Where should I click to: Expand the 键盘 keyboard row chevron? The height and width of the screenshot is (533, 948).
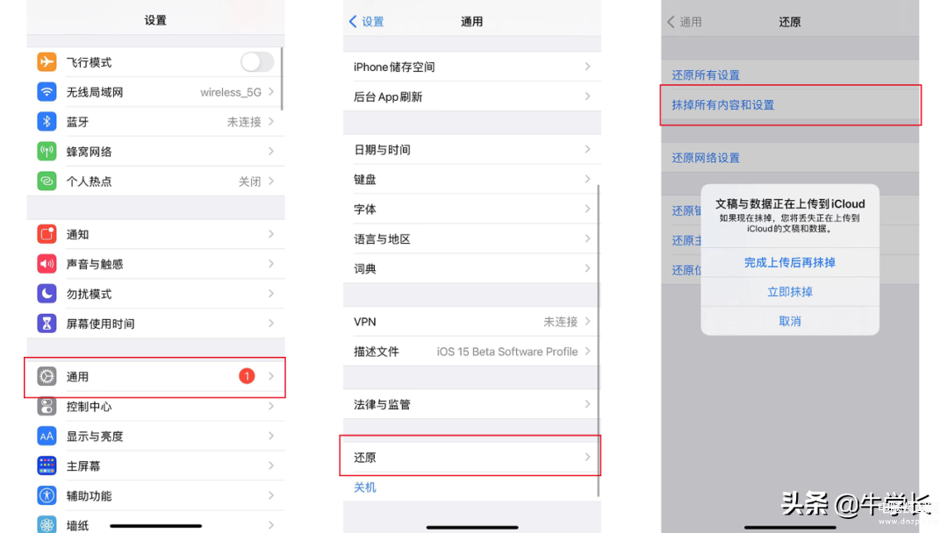(587, 180)
